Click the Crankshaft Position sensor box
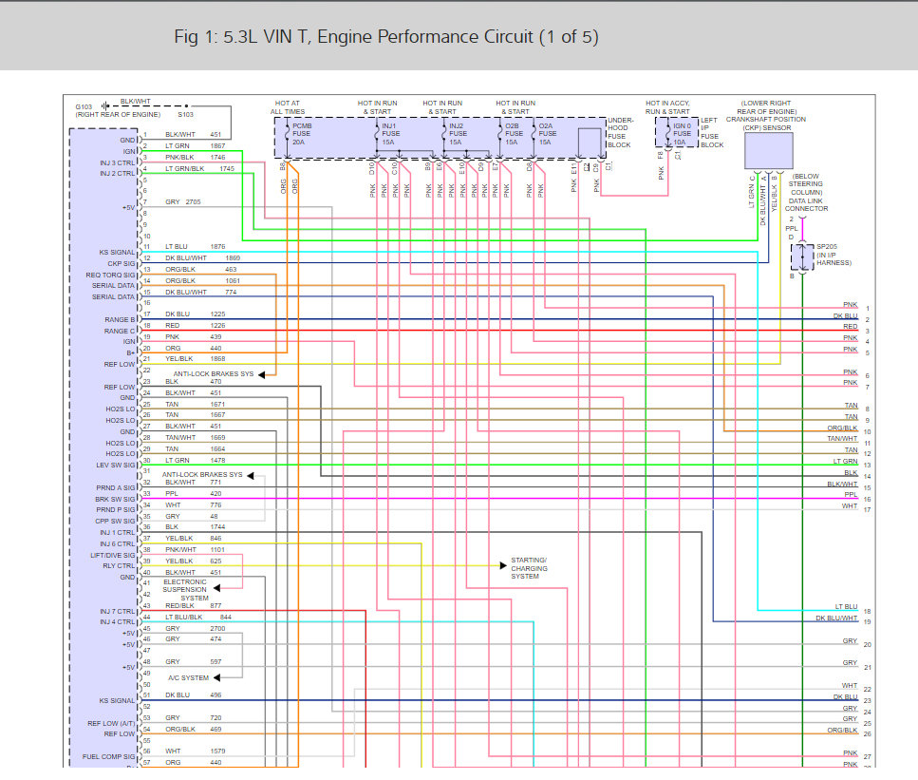This screenshot has width=918, height=780. 769,151
